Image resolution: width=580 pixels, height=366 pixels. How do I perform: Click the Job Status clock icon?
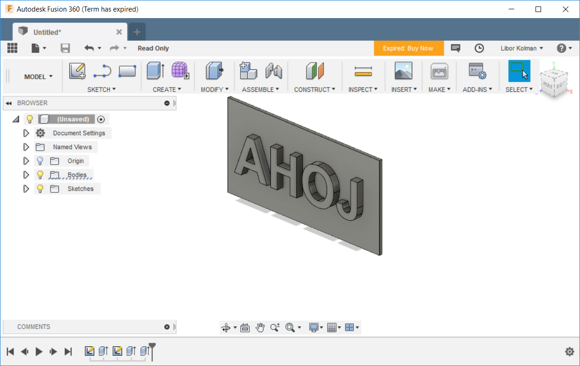tap(479, 48)
